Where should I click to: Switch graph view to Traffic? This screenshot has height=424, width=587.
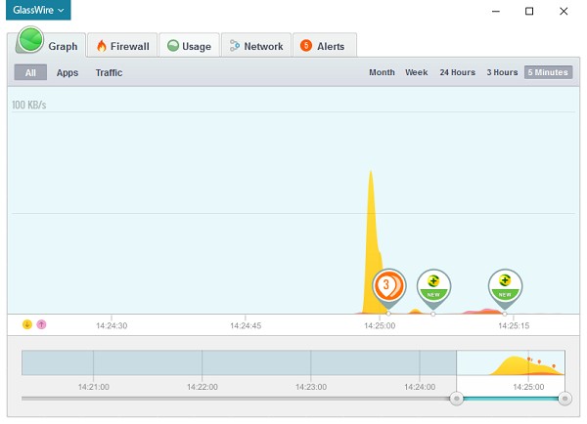click(109, 72)
